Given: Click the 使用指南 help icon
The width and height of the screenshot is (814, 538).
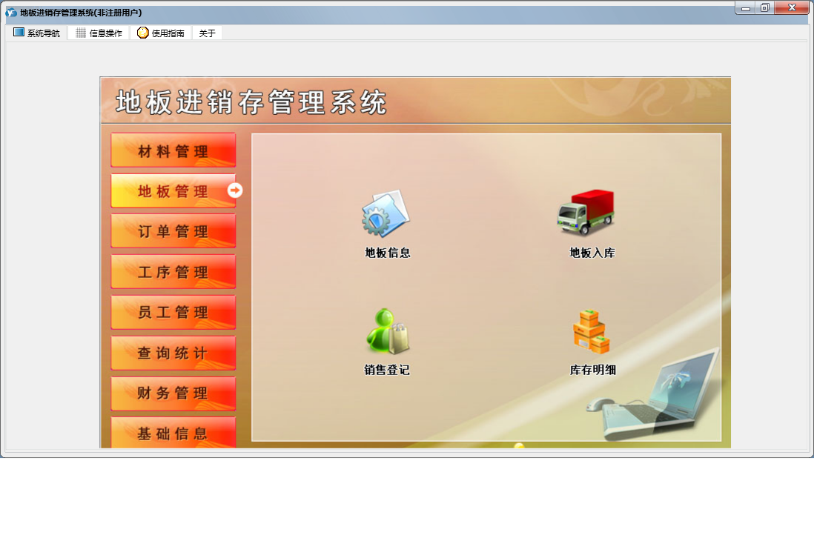Looking at the screenshot, I should pos(143,33).
